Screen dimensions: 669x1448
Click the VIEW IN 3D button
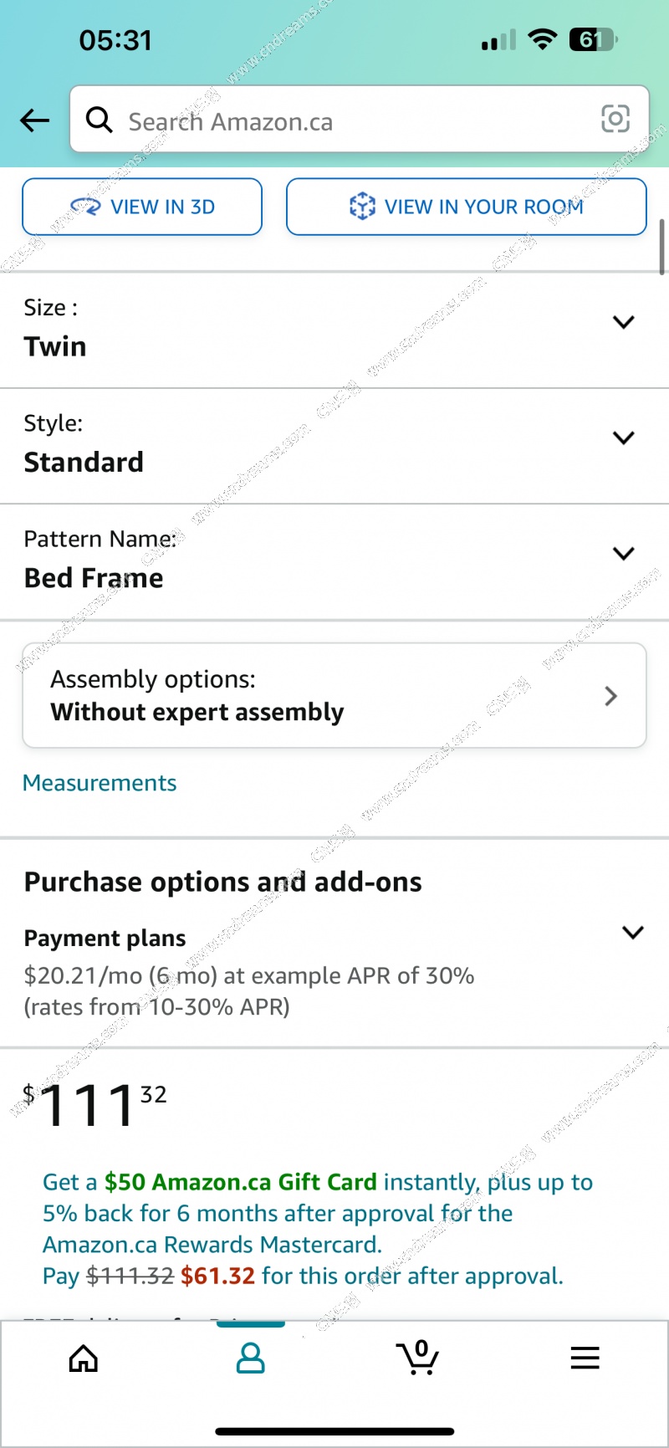coord(142,207)
